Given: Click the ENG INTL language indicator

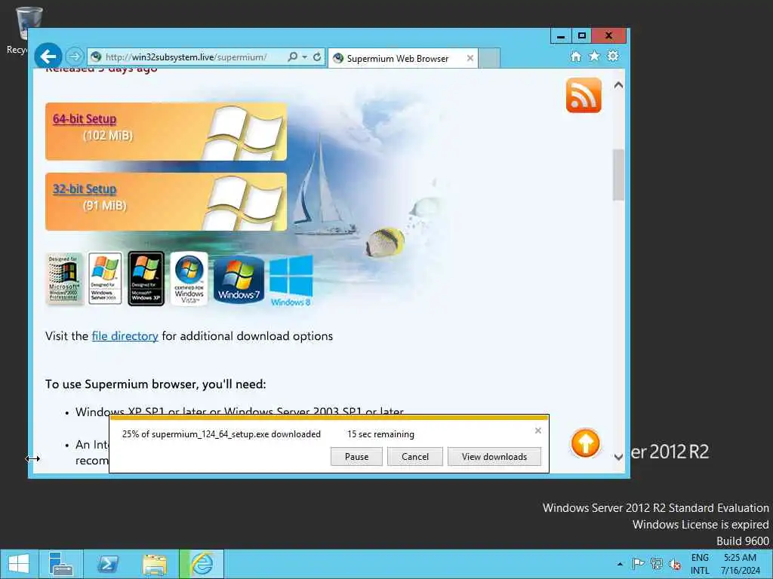Looking at the screenshot, I should 700,564.
